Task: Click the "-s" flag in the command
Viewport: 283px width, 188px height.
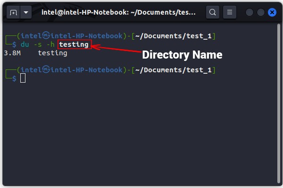Action: point(38,45)
